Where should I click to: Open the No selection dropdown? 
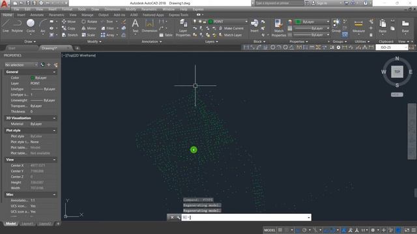tap(22, 65)
